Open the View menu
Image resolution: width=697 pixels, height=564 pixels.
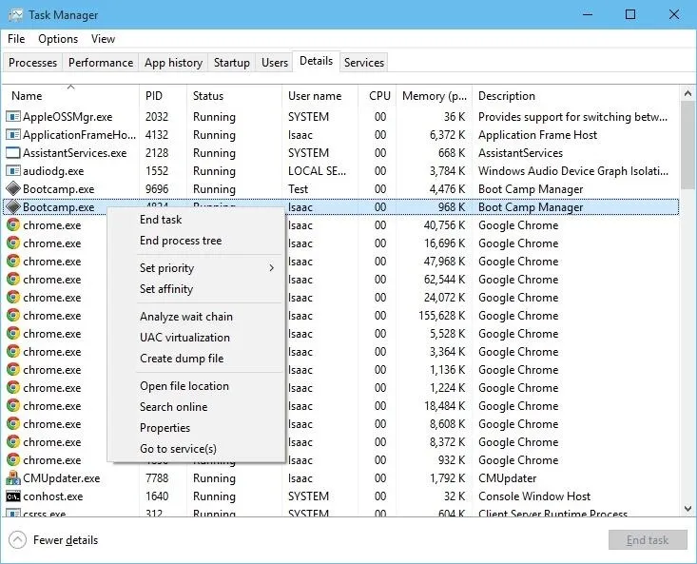coord(103,39)
